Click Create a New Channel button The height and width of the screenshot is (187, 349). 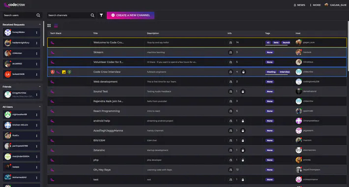[131, 15]
